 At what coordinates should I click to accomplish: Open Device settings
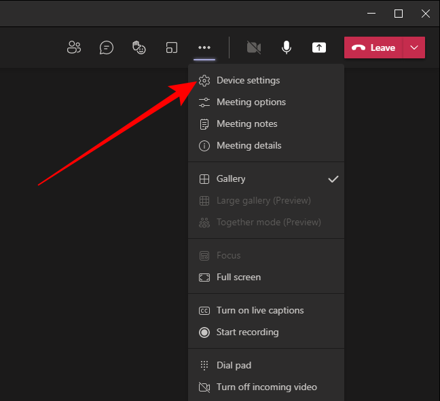(x=266, y=81)
